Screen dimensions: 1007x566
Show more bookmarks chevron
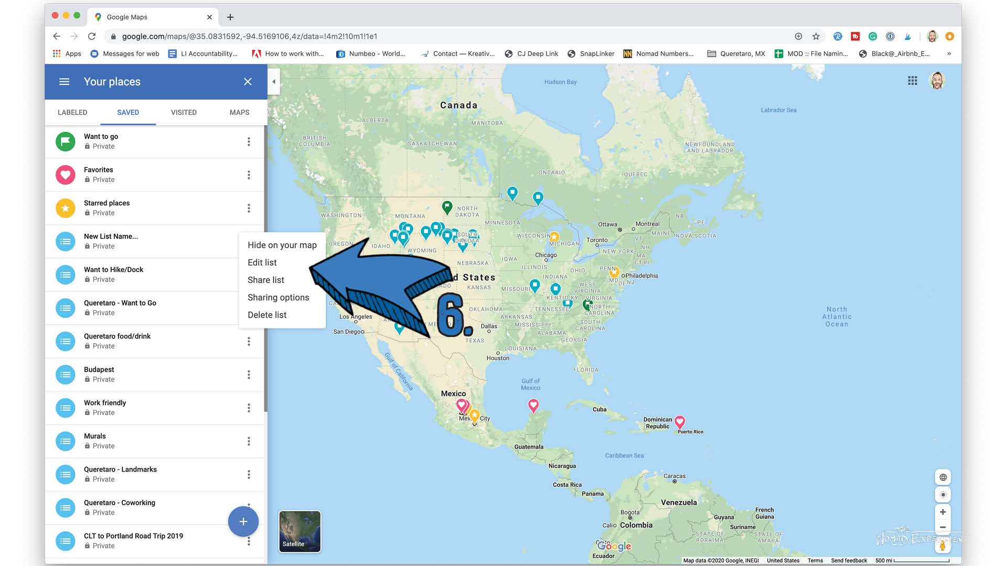click(x=949, y=53)
